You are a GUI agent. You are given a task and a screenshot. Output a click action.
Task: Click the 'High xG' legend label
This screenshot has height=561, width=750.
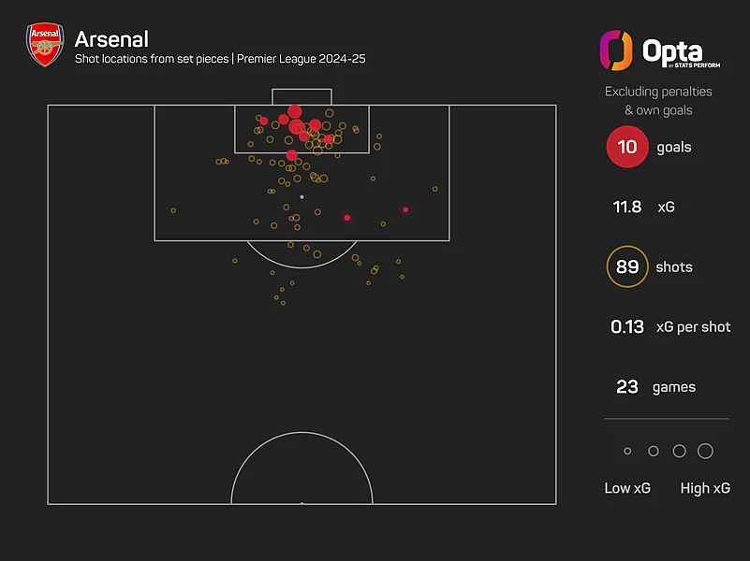click(x=706, y=488)
